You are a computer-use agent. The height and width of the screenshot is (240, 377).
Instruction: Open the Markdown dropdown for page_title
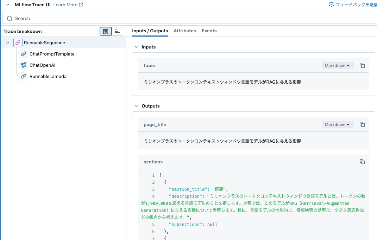click(x=338, y=124)
